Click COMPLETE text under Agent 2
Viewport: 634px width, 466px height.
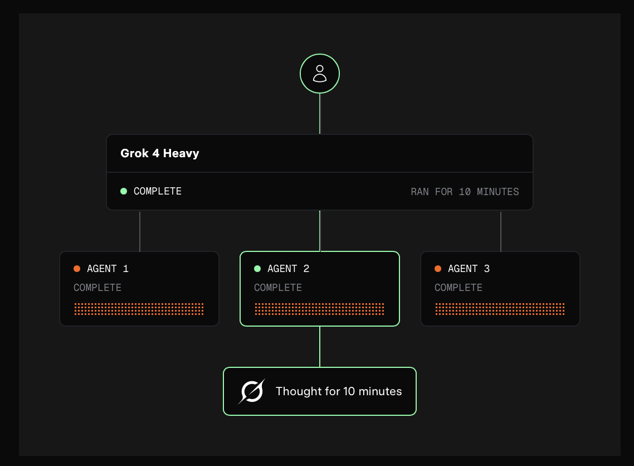point(278,288)
